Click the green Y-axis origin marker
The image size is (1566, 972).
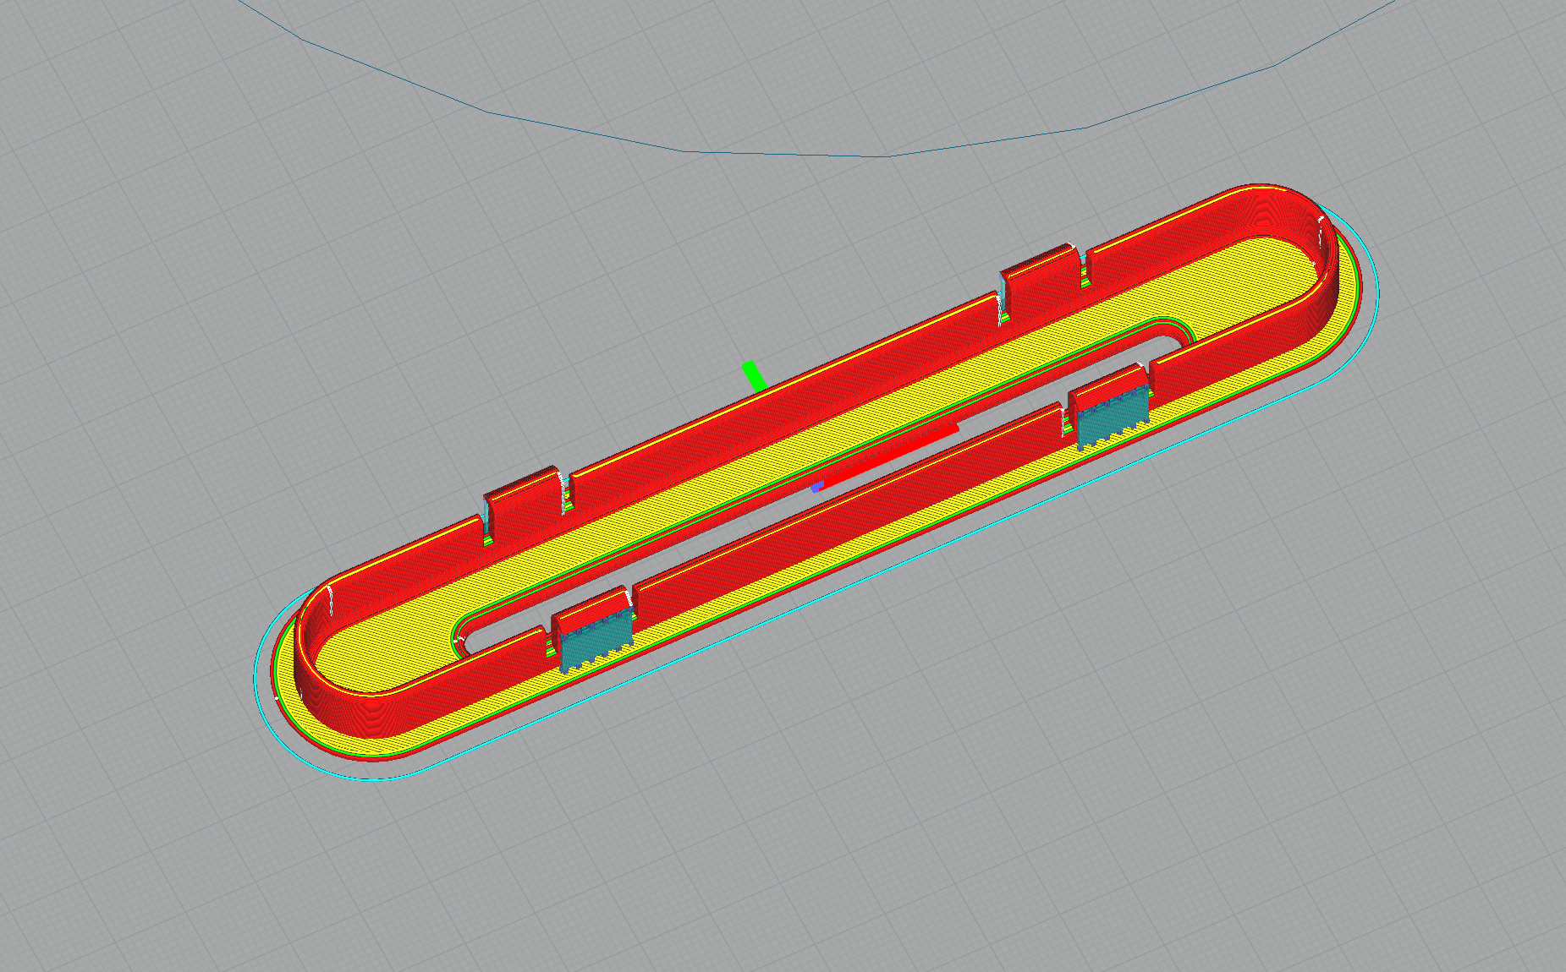tap(754, 376)
